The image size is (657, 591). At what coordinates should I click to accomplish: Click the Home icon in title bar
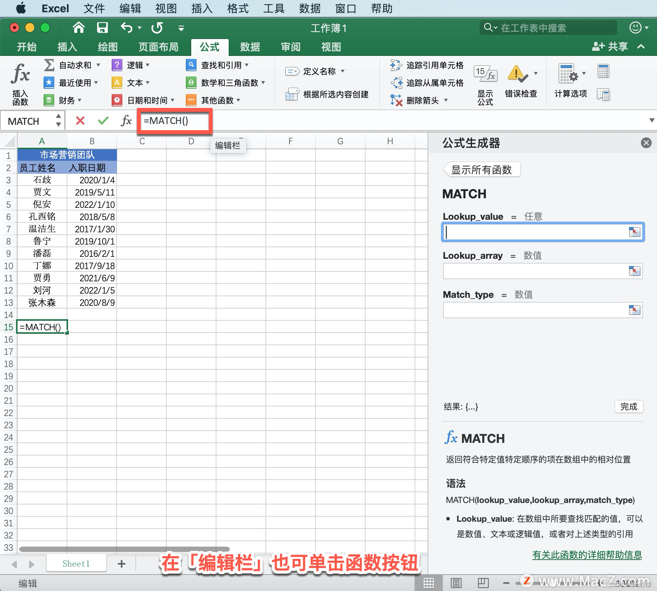coord(79,28)
